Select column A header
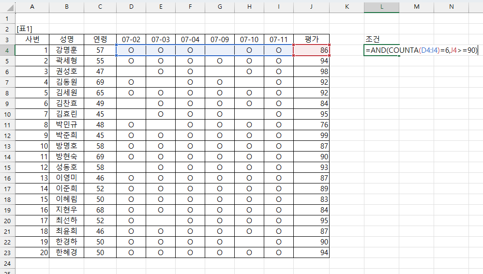 pyautogui.click(x=32, y=6)
